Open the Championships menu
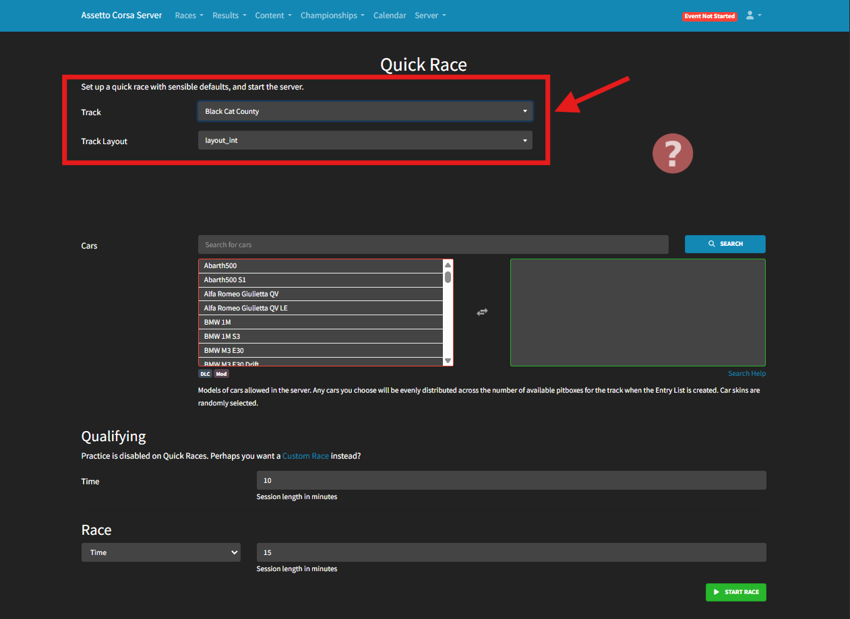This screenshot has height=619, width=850. (x=332, y=15)
